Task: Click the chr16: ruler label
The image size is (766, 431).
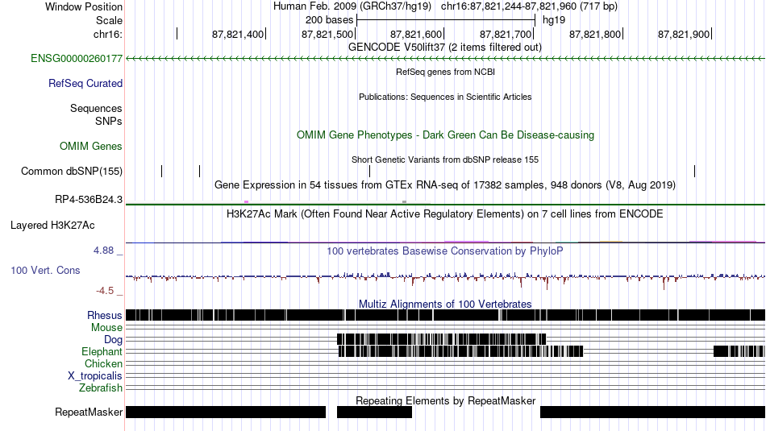Action: point(107,34)
